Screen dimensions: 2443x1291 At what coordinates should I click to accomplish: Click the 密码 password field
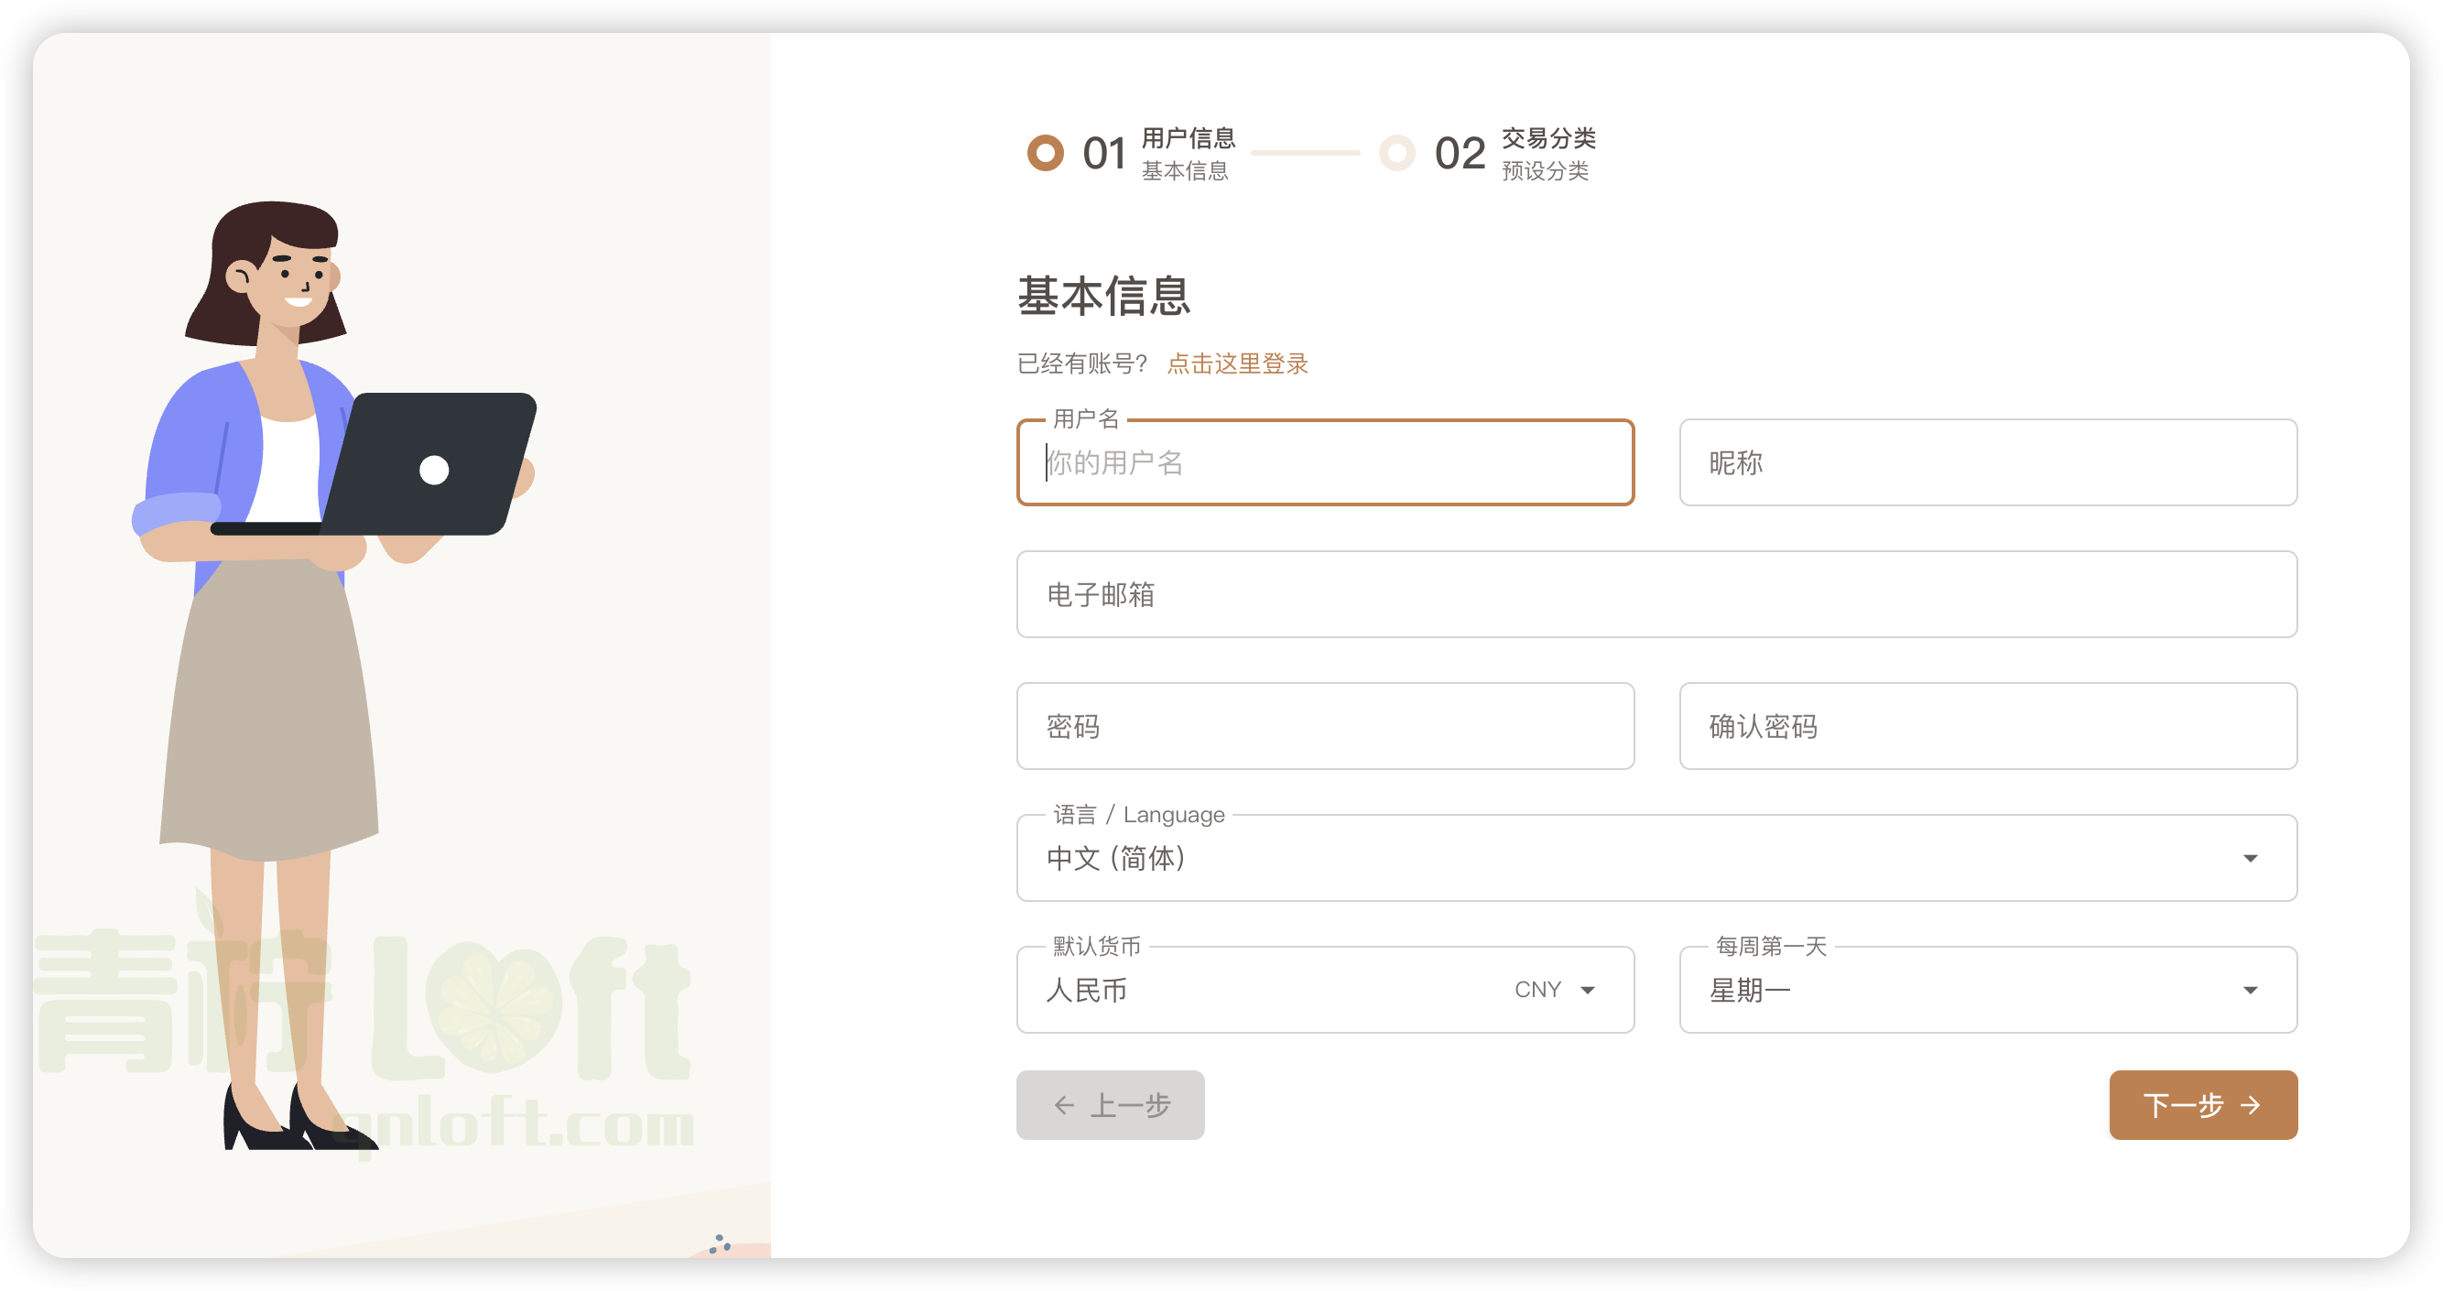[1324, 727]
